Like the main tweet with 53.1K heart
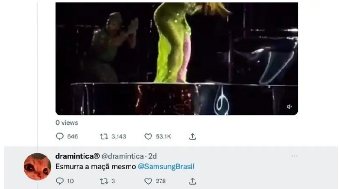The image size is (340, 189). click(148, 136)
